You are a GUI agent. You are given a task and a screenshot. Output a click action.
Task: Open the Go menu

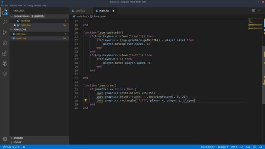point(25,5)
